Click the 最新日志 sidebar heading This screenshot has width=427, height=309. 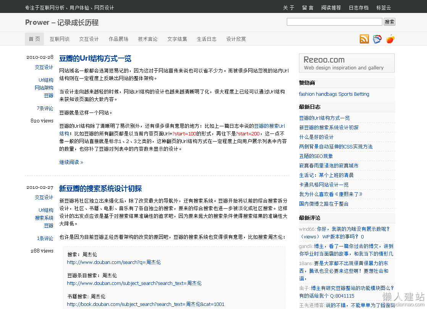click(310, 107)
